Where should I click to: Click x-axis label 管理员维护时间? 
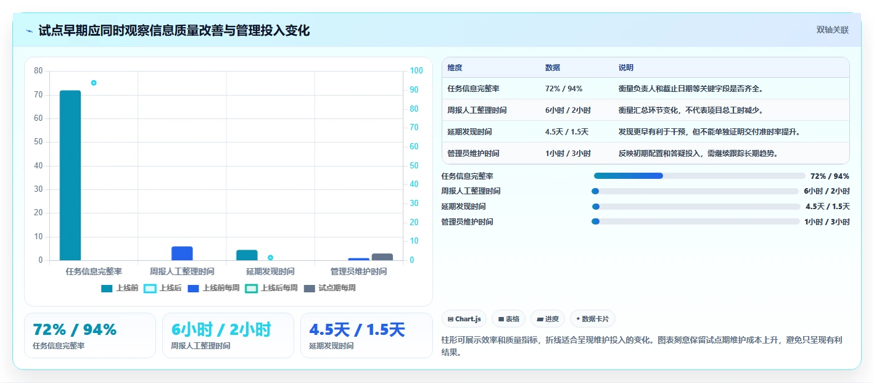point(358,271)
